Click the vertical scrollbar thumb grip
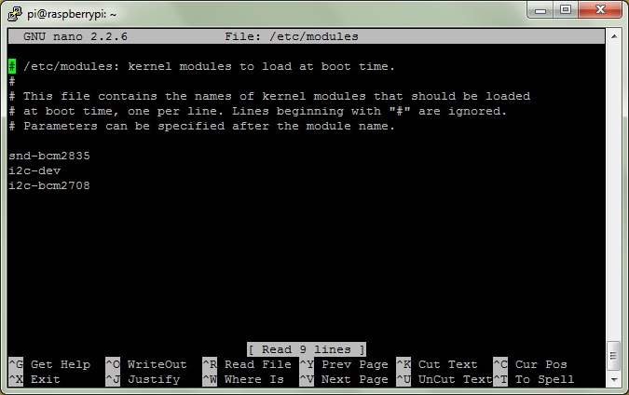 coord(614,356)
